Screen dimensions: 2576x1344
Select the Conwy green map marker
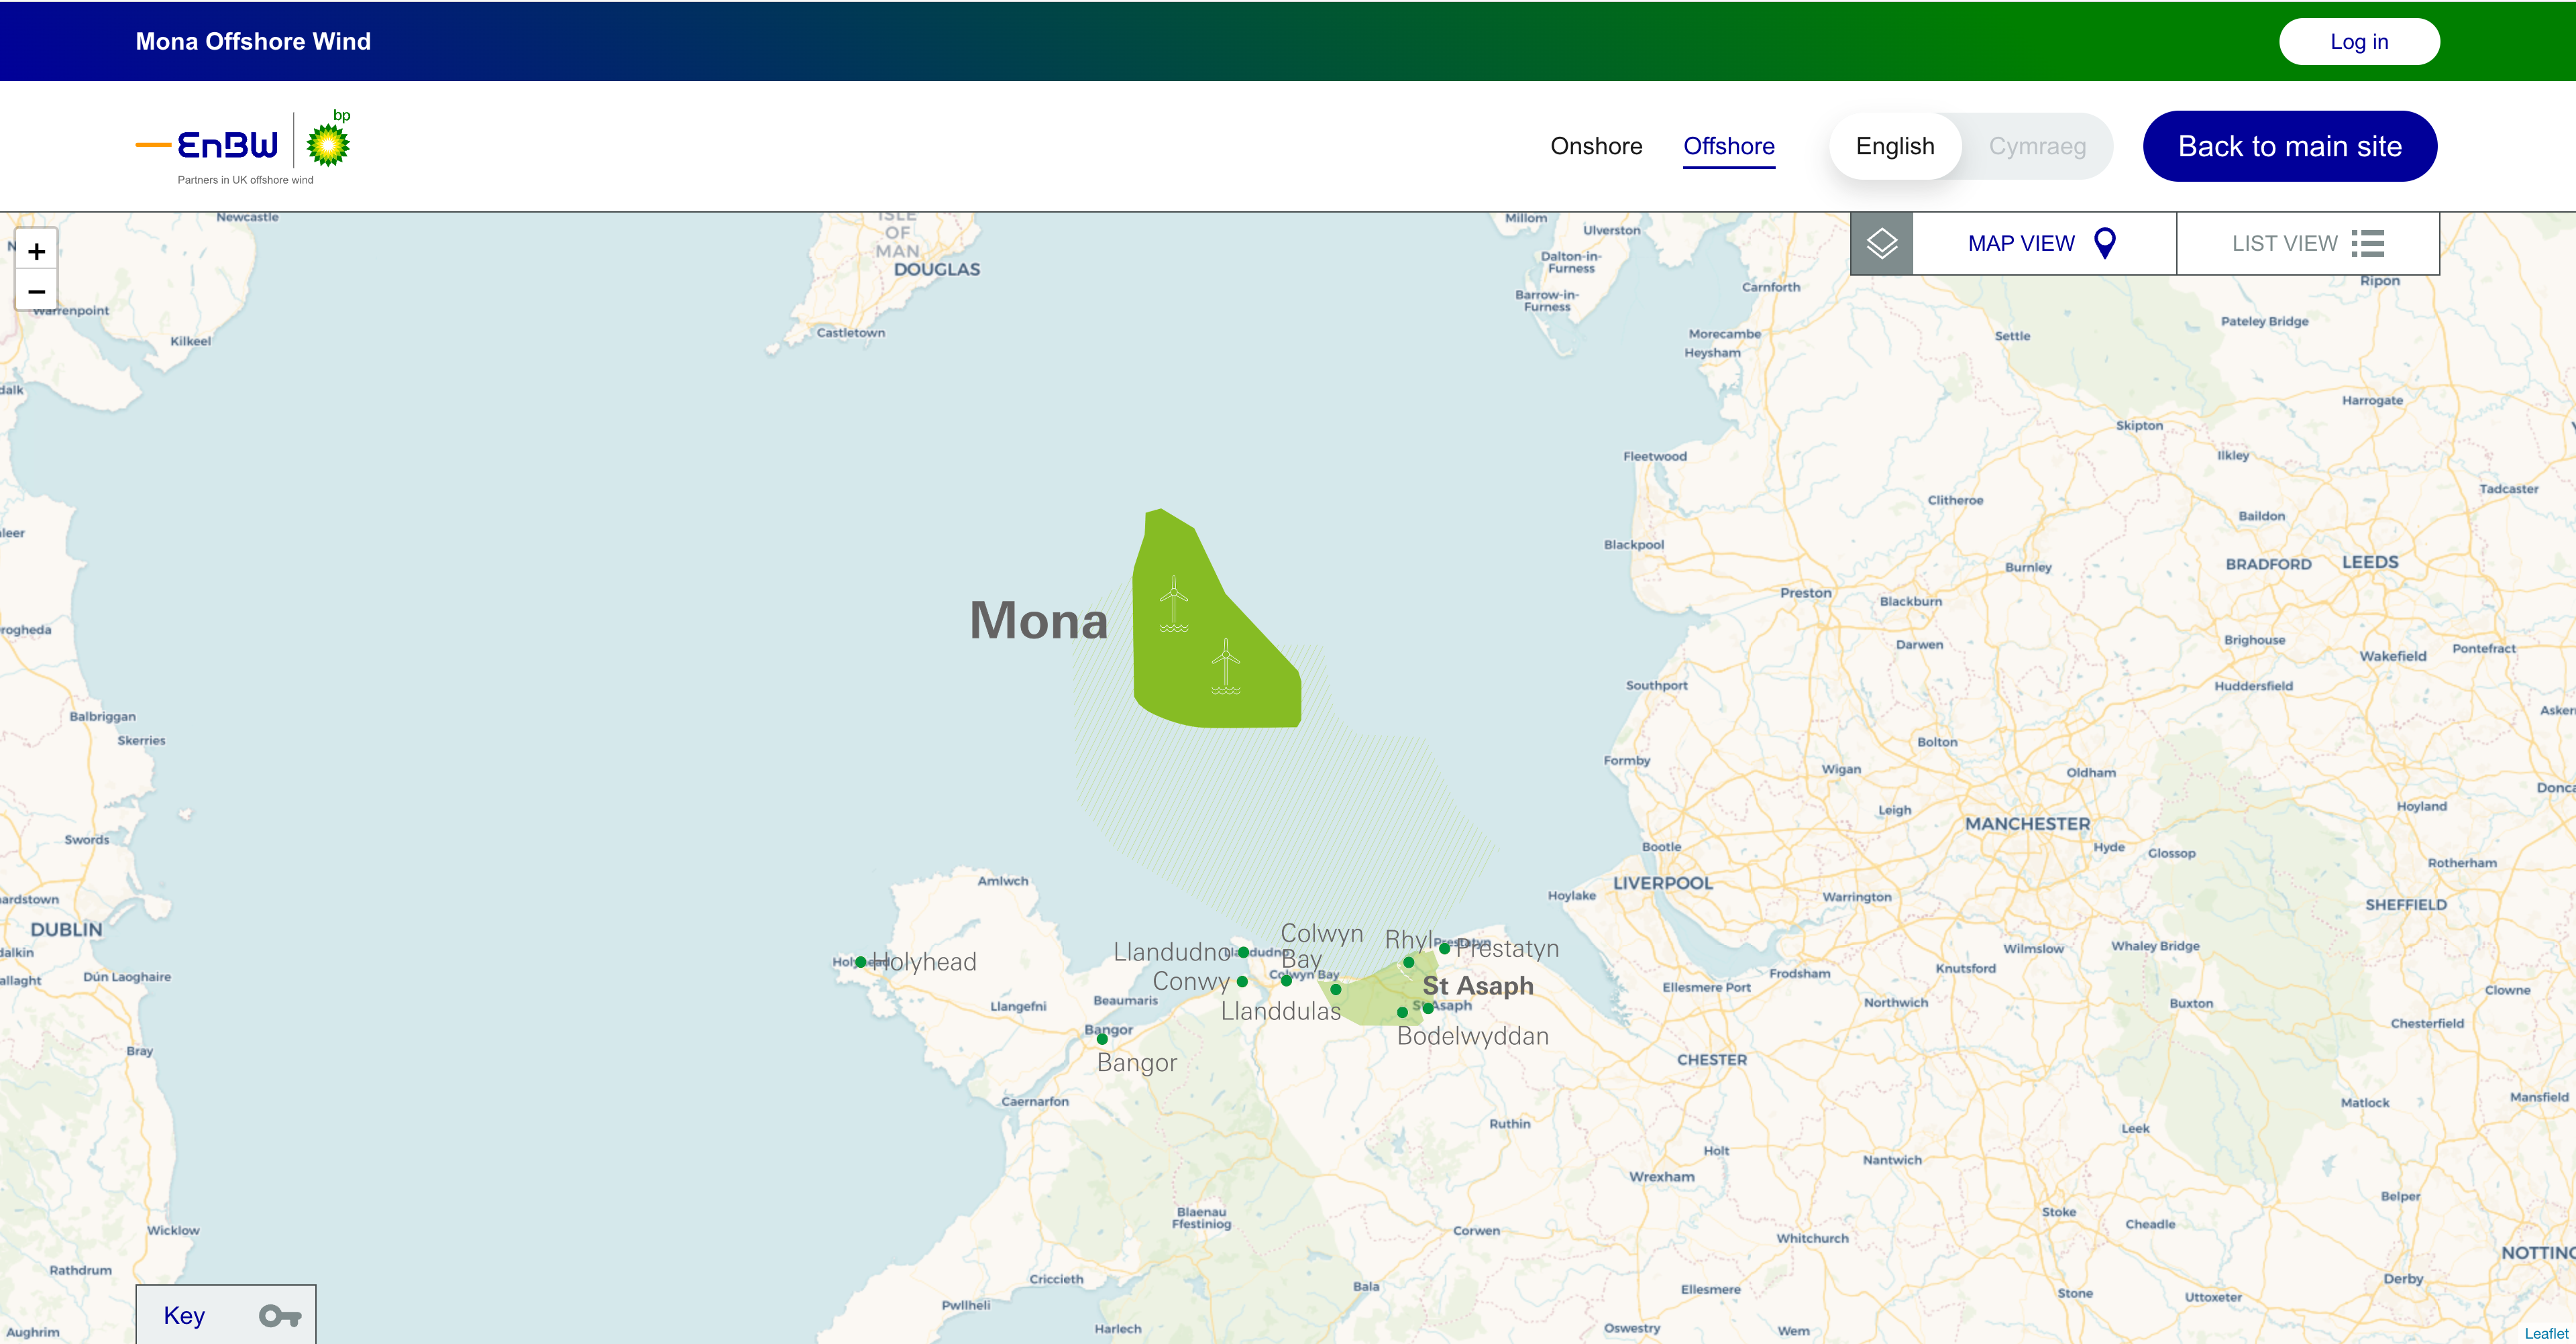pyautogui.click(x=1242, y=982)
